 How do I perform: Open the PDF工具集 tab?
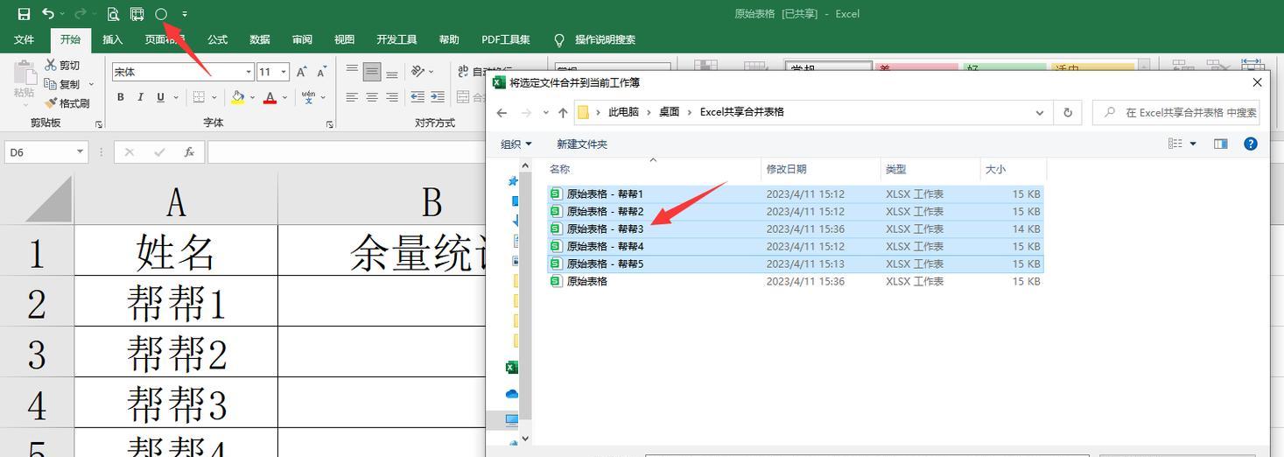(x=506, y=39)
